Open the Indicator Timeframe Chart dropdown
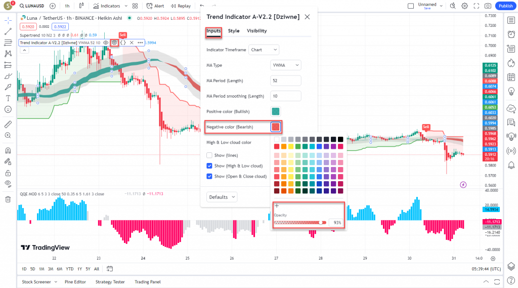 click(x=264, y=50)
